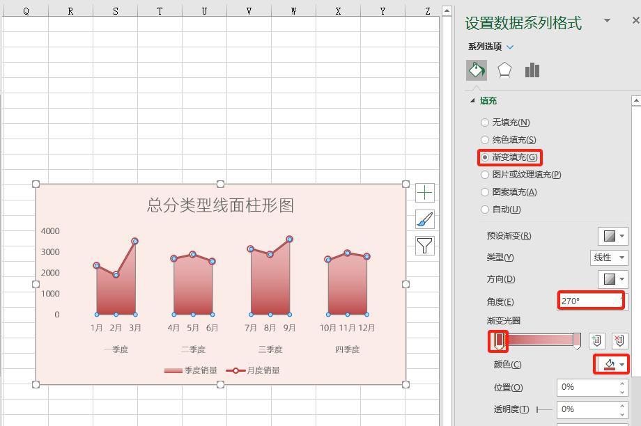Click the Chart Filters funnel button
The height and width of the screenshot is (426, 641).
[x=425, y=246]
